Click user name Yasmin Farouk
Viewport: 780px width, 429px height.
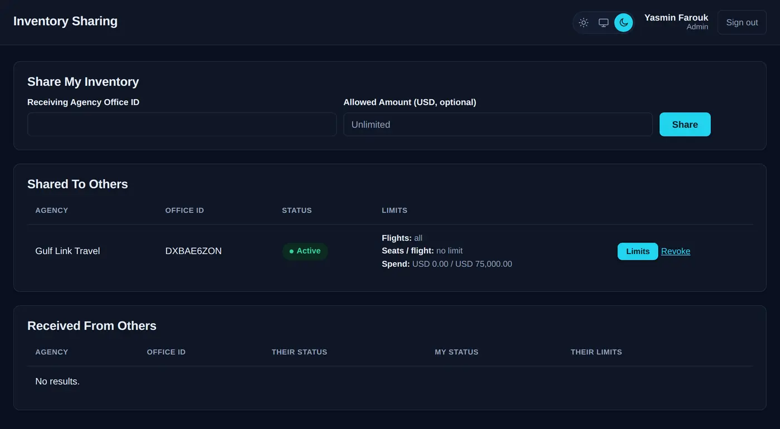coord(676,17)
